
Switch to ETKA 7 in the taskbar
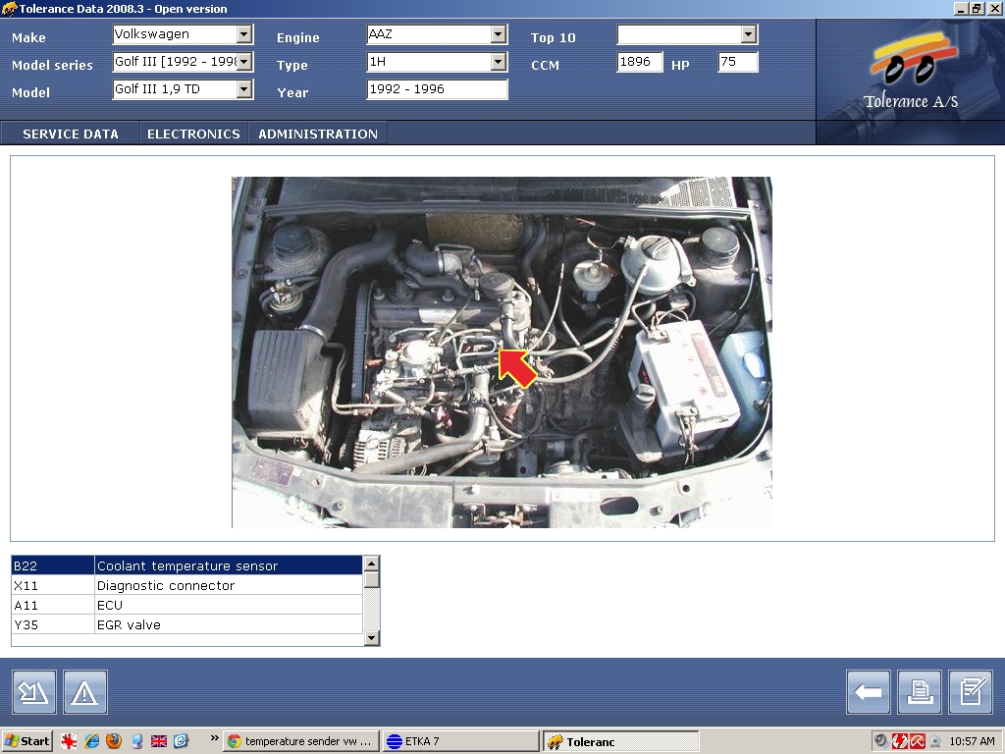pos(459,741)
